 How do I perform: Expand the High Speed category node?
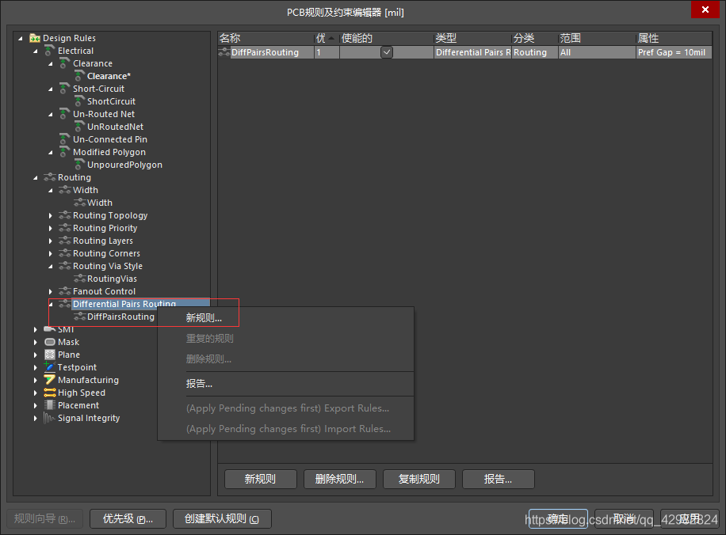pyautogui.click(x=36, y=393)
